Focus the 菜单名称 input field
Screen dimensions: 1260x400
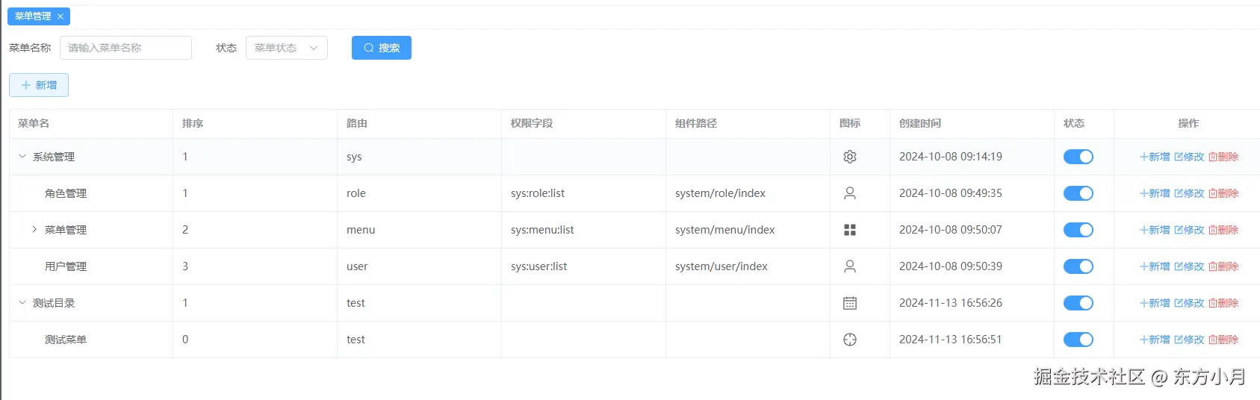tap(125, 48)
